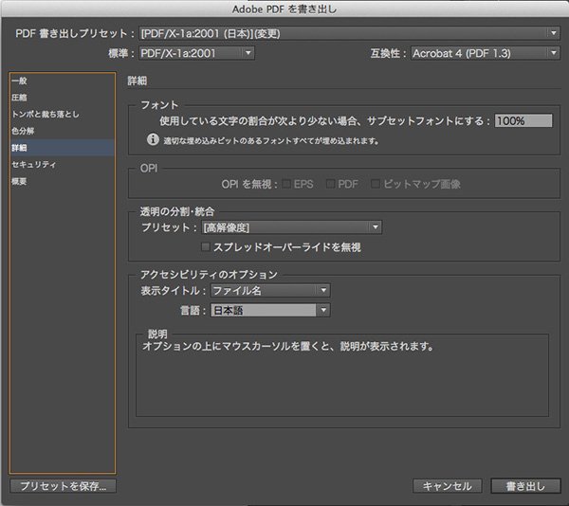Select the 一般 category in sidebar

click(63, 81)
